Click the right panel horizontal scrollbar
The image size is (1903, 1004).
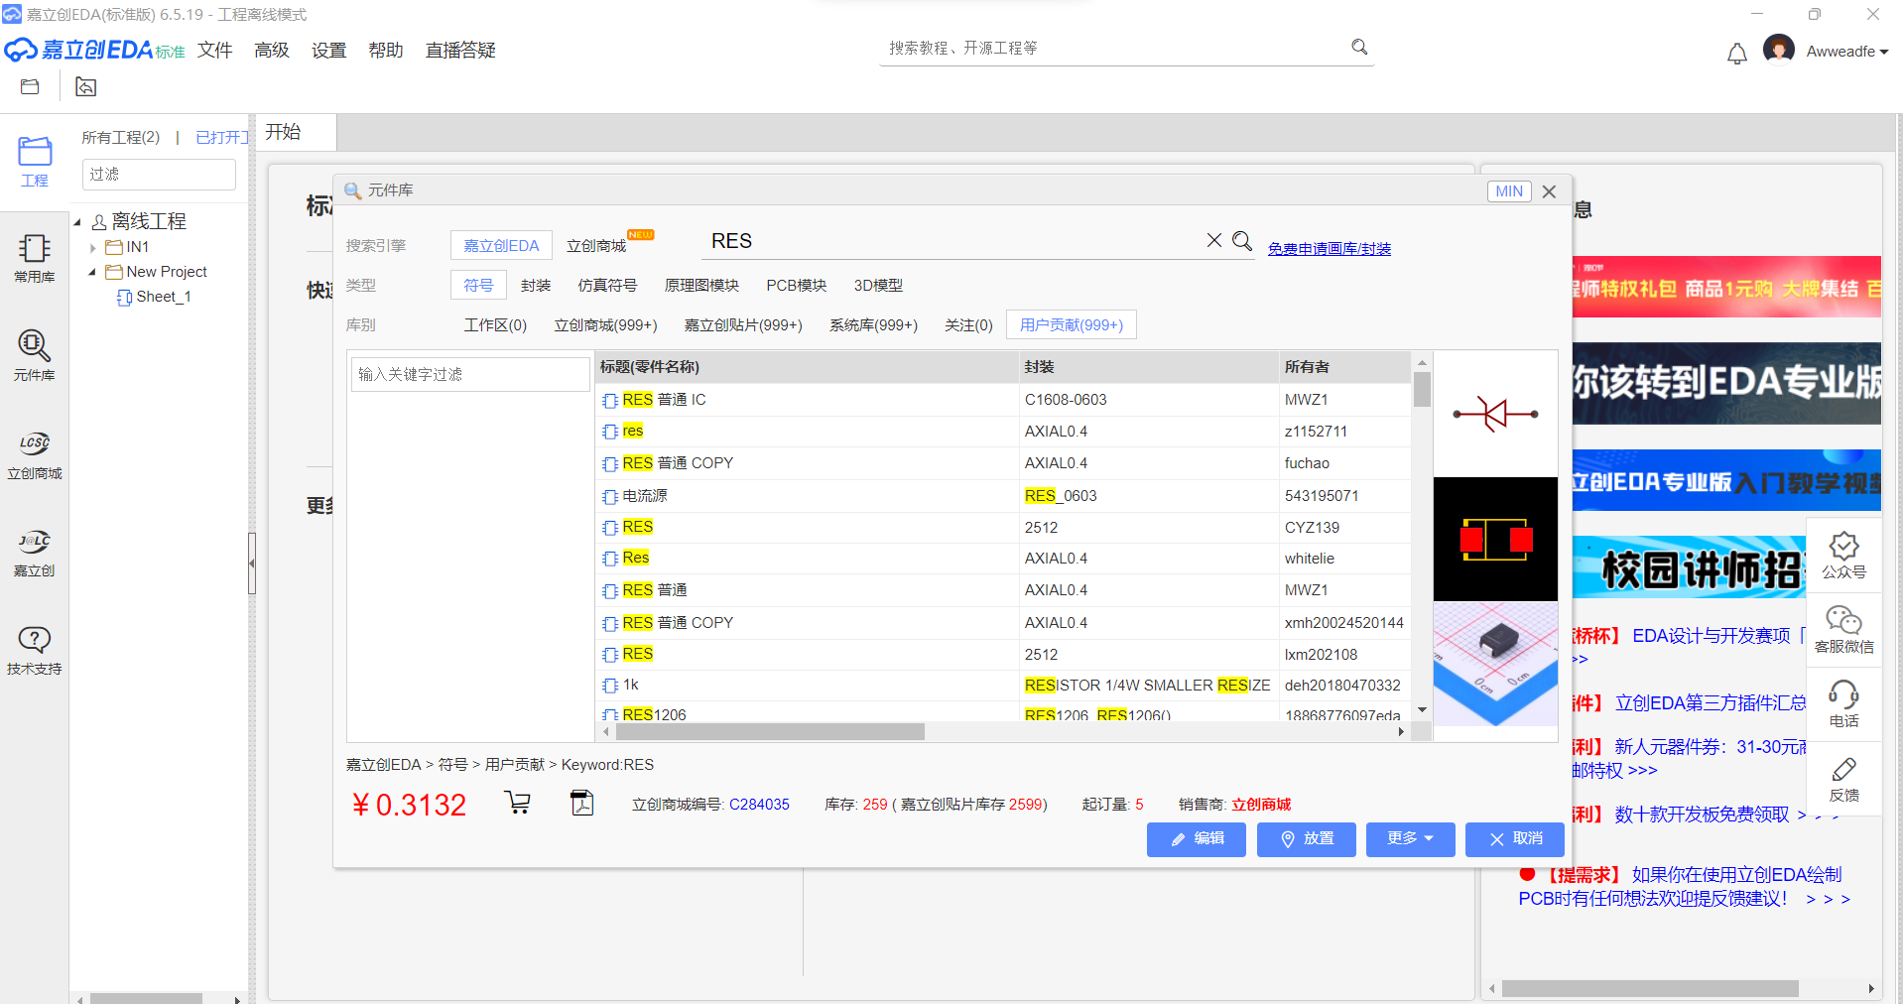(x=1650, y=989)
